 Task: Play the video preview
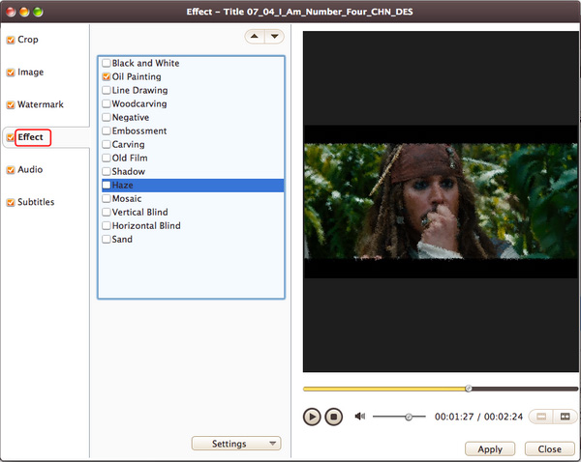coord(312,417)
